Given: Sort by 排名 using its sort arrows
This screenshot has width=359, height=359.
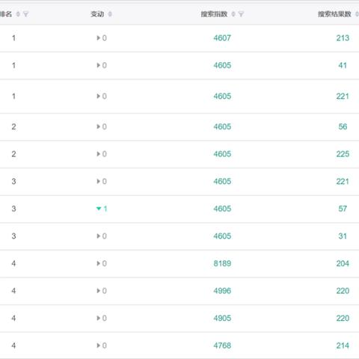Looking at the screenshot, I should coord(18,14).
